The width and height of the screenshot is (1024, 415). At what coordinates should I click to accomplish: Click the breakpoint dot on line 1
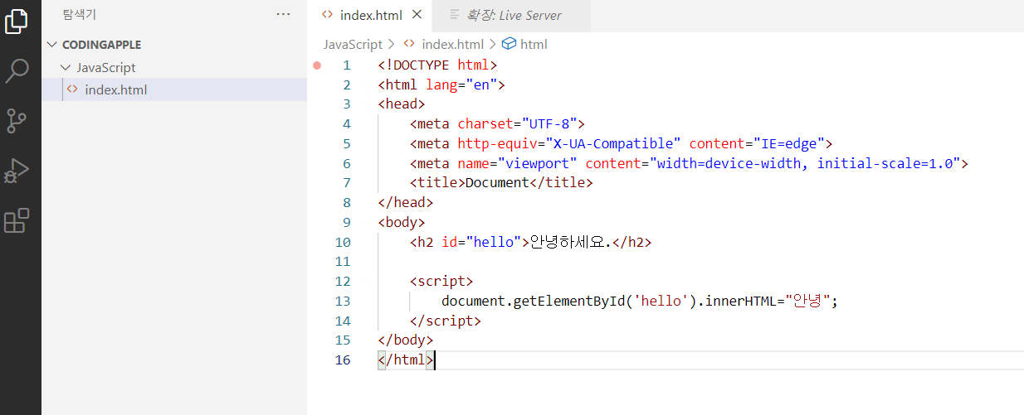point(317,65)
